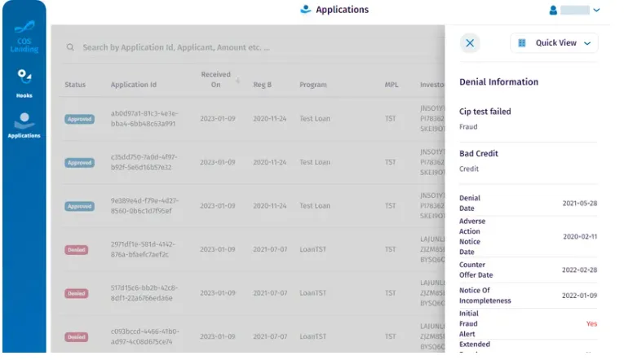
Task: Select application id 2971df1e-581d-4142-876a-bfaefc7aef2c
Action: (x=143, y=249)
